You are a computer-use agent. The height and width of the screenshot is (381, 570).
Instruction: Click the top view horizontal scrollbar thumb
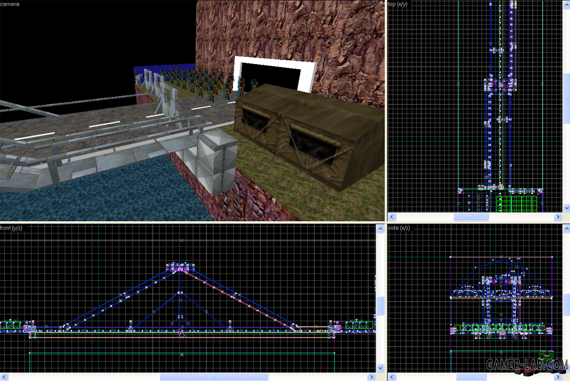click(471, 217)
